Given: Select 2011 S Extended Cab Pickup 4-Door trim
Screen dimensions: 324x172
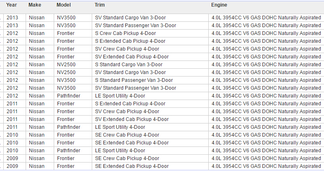Looking at the screenshot, I should point(130,104).
